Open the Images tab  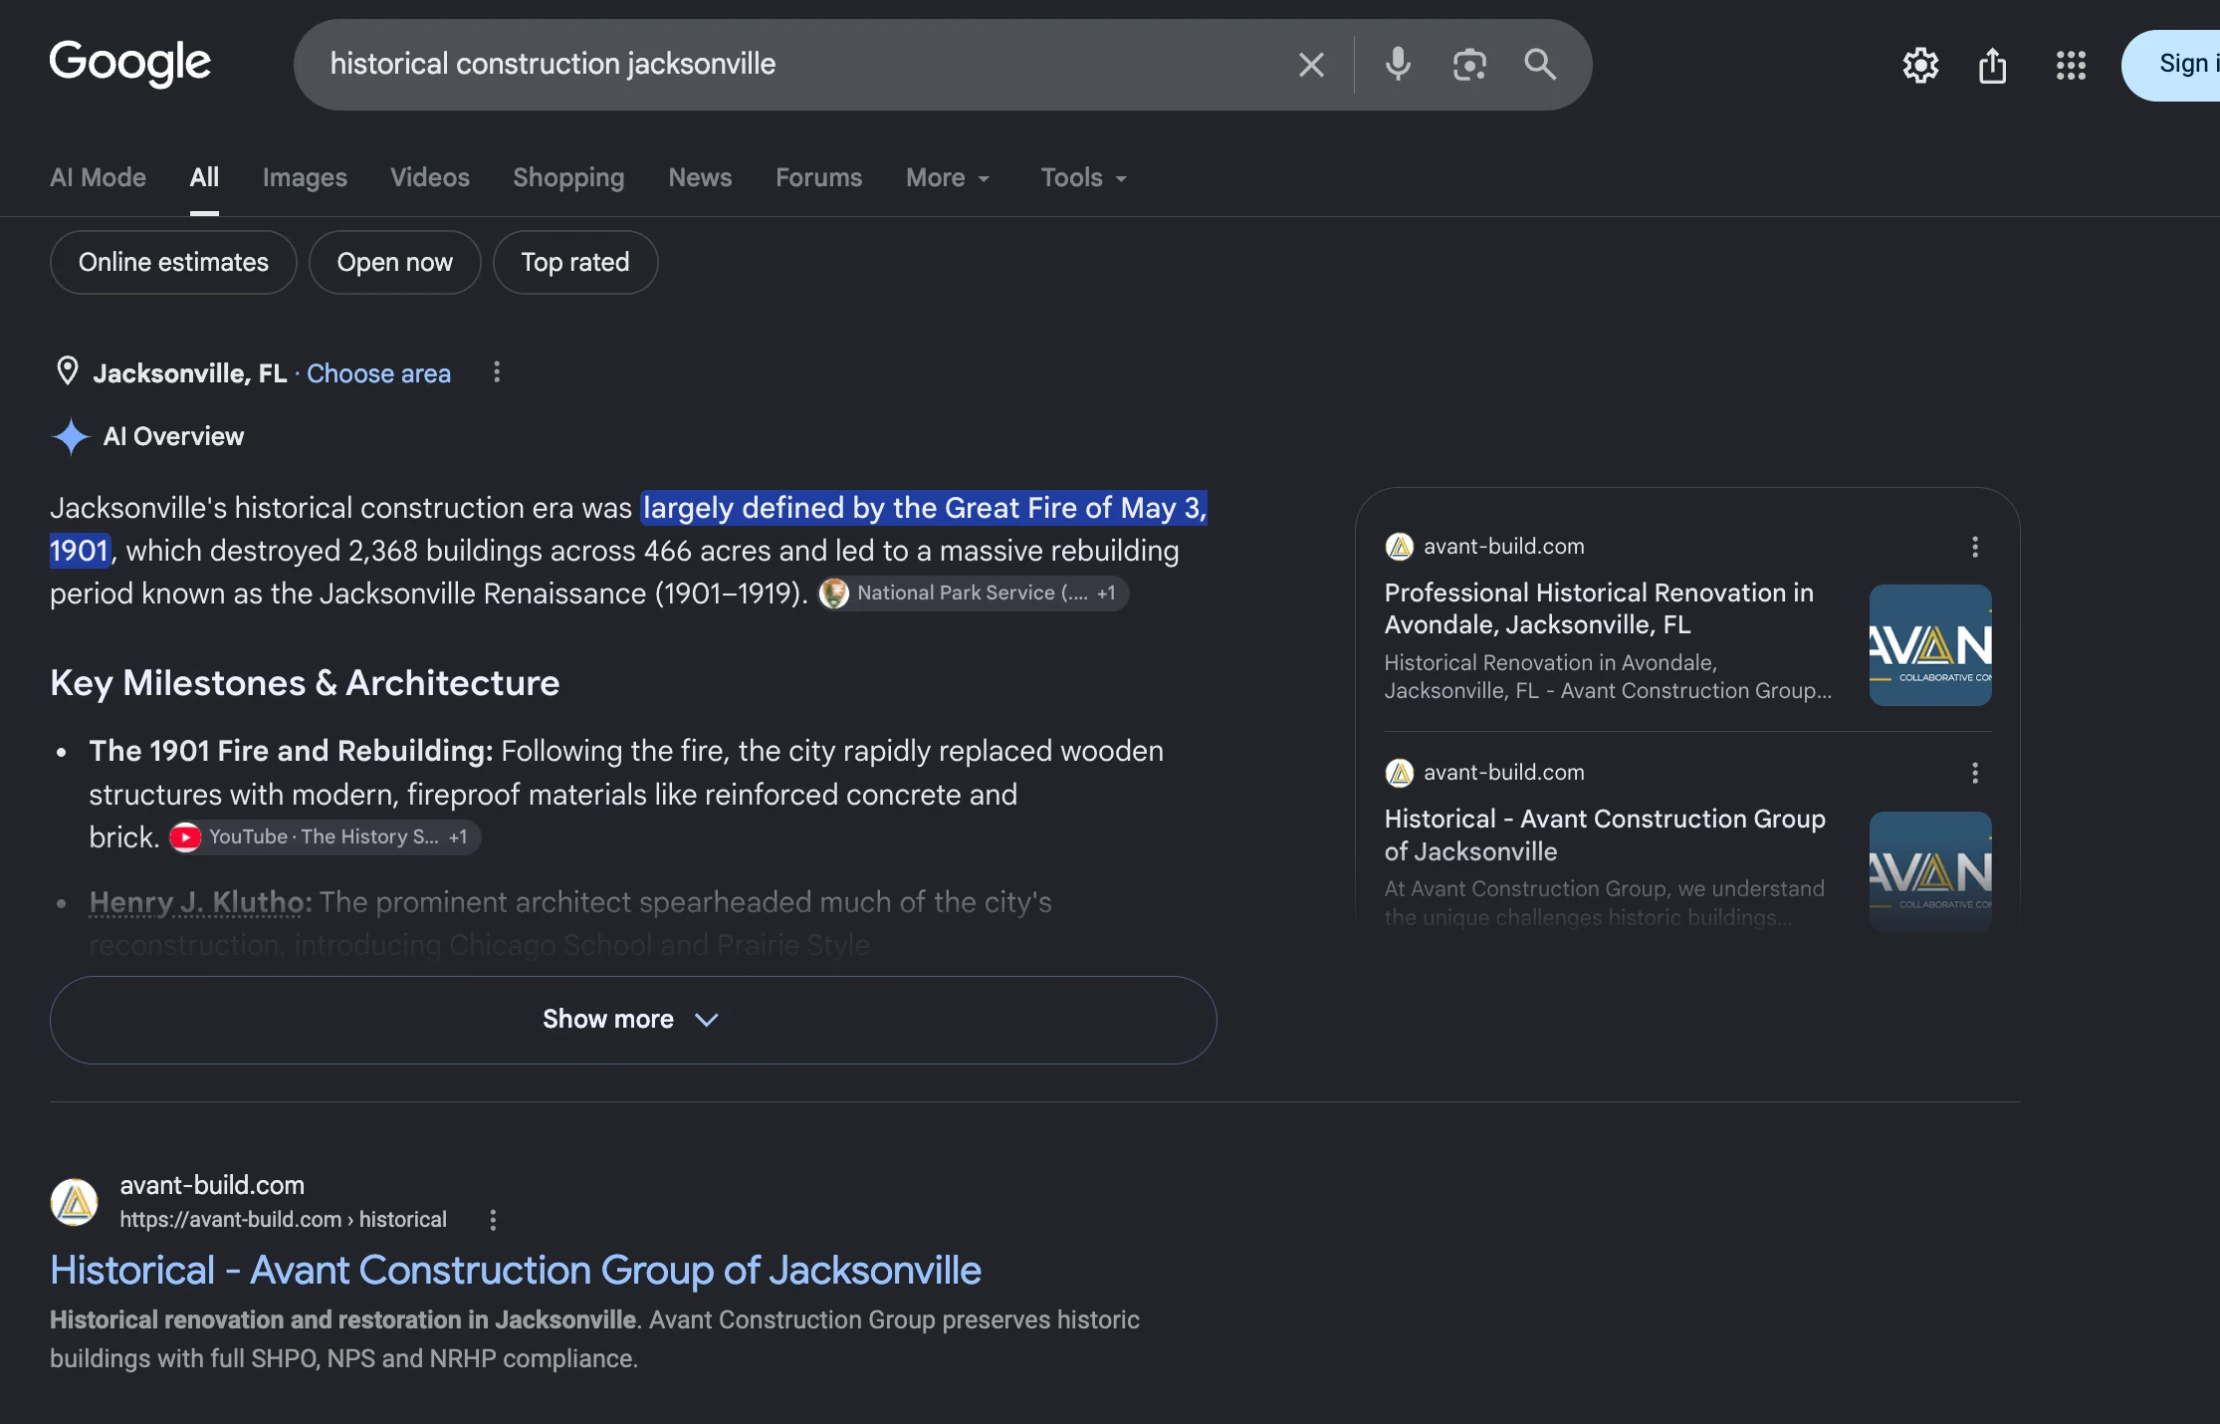click(x=305, y=177)
